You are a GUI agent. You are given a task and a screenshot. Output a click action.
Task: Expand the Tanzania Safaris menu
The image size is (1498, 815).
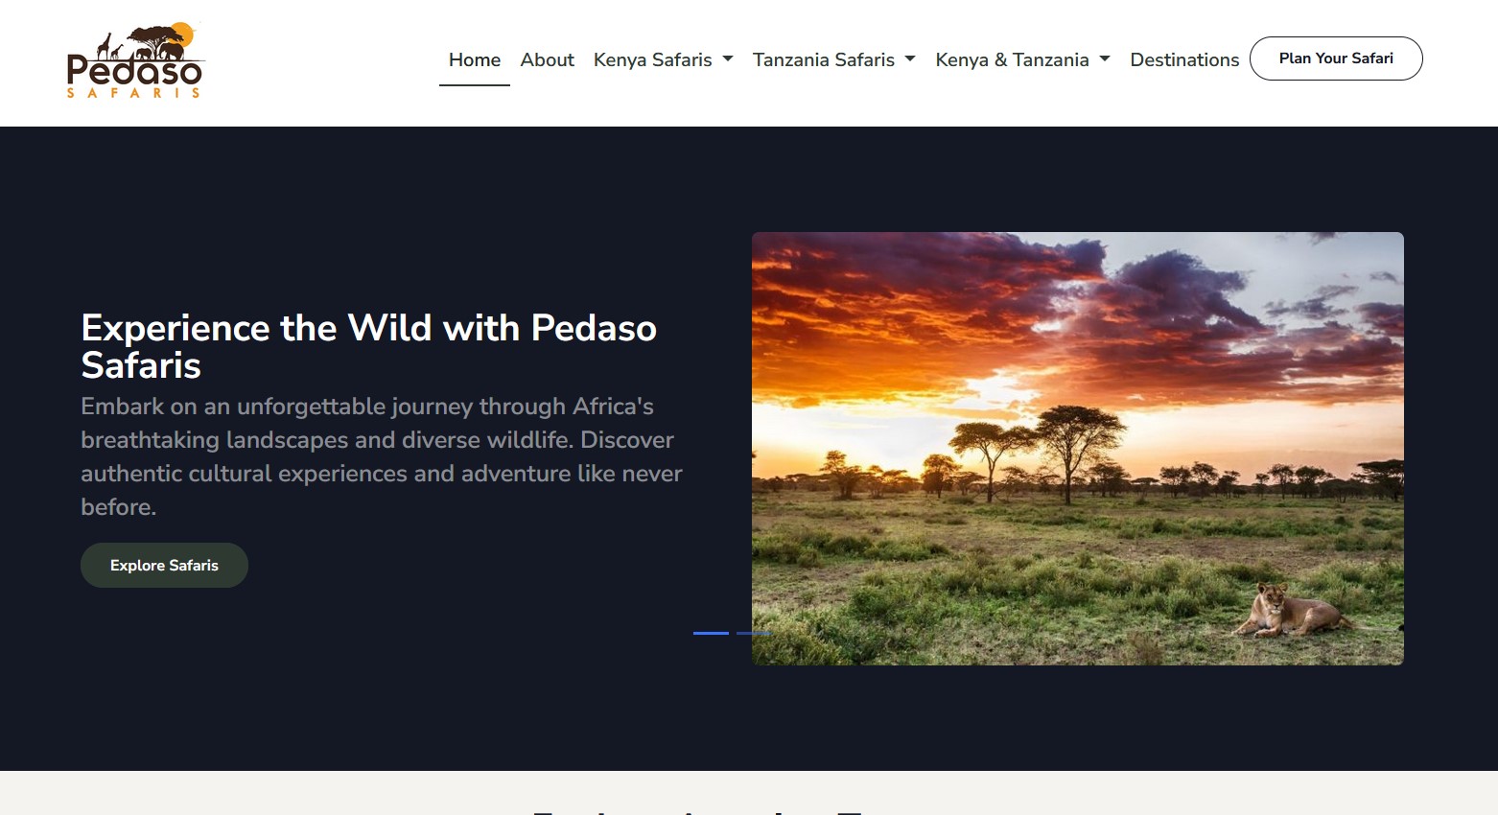pos(823,59)
